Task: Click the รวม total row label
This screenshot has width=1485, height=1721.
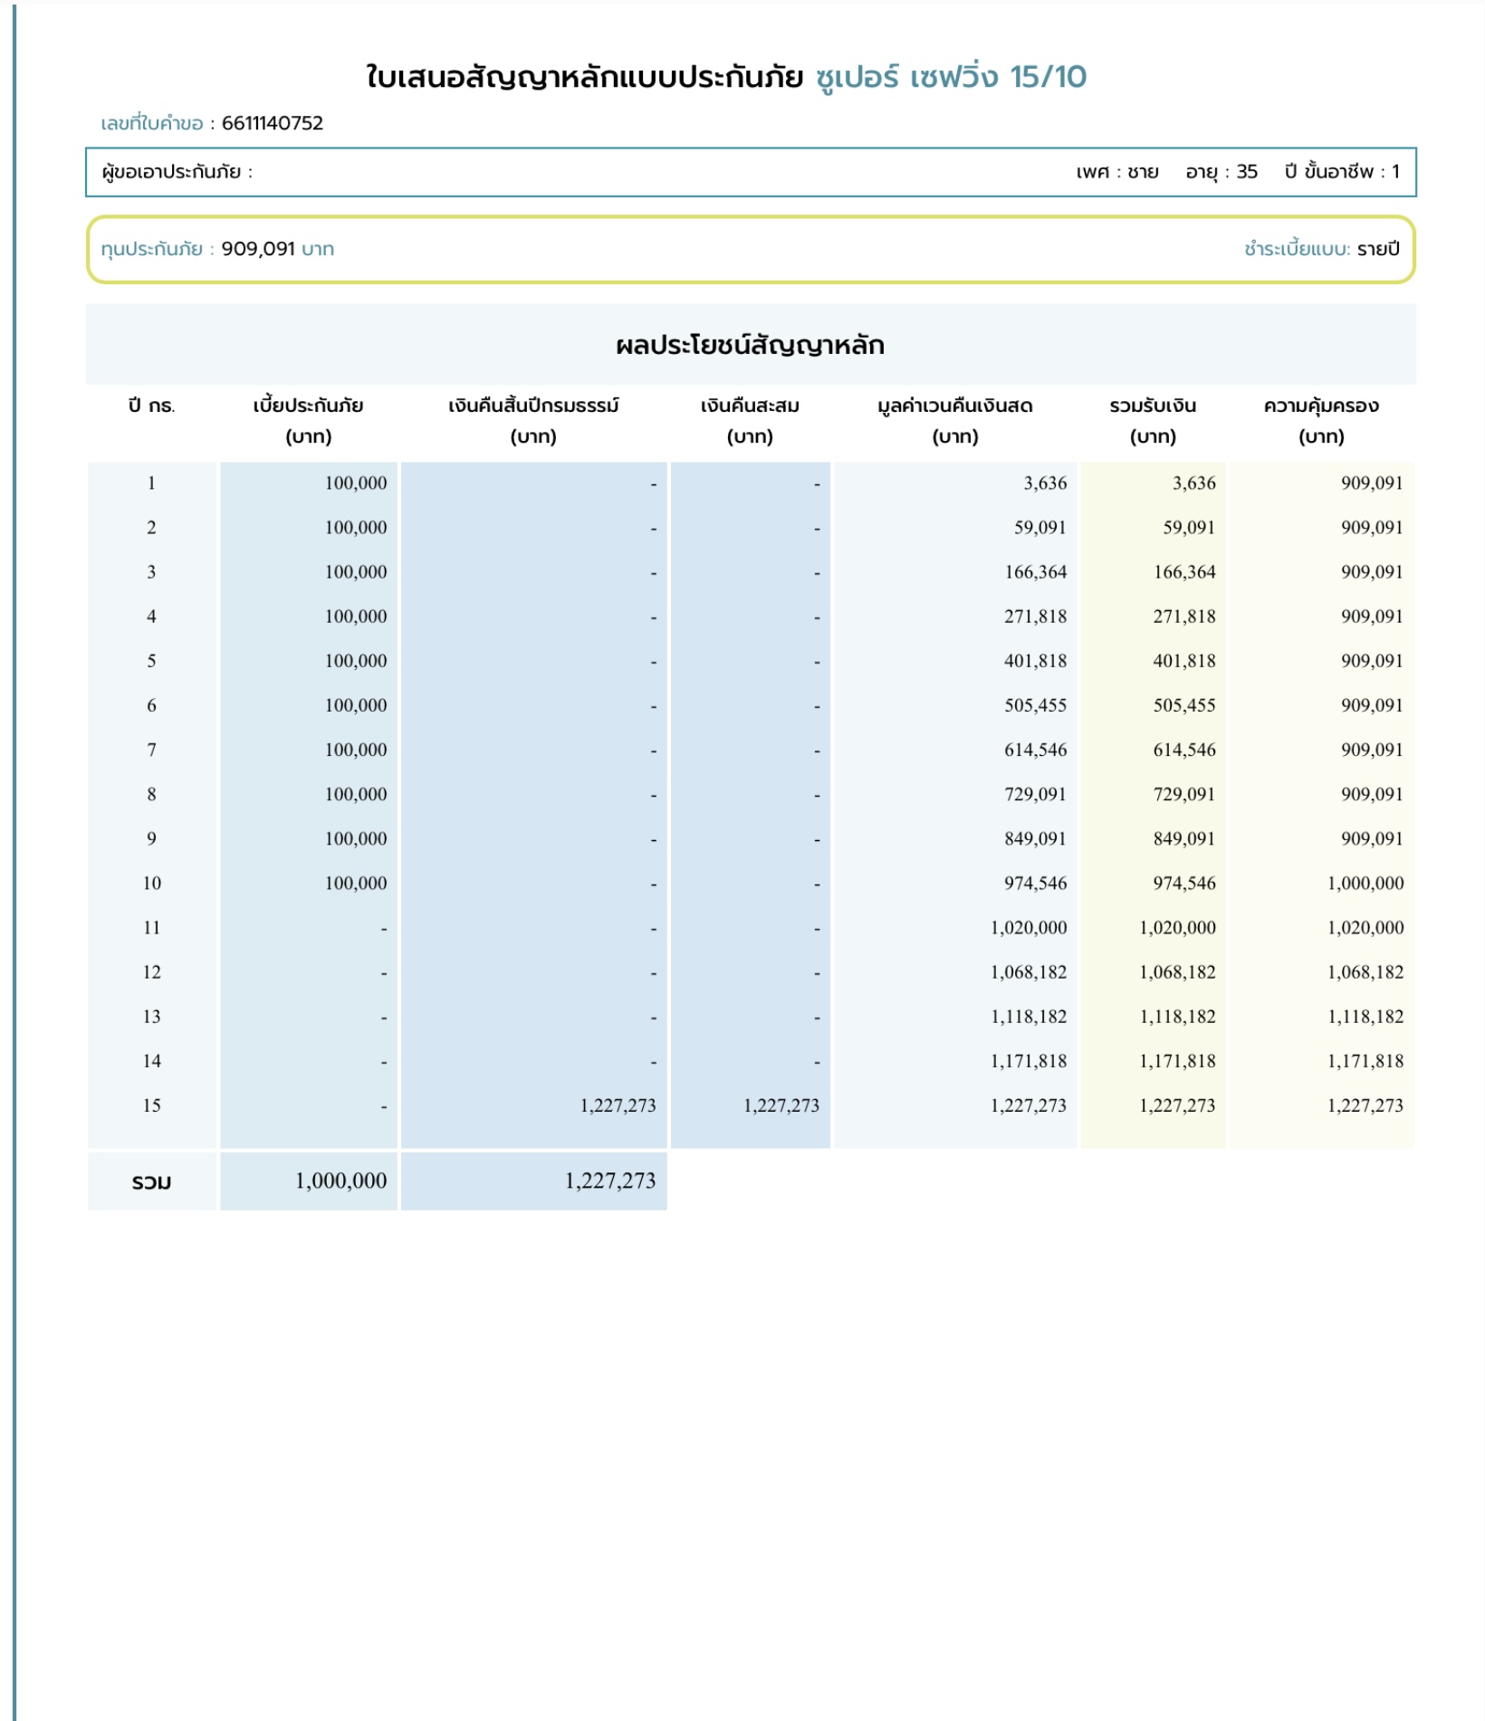Action: coord(151,1182)
